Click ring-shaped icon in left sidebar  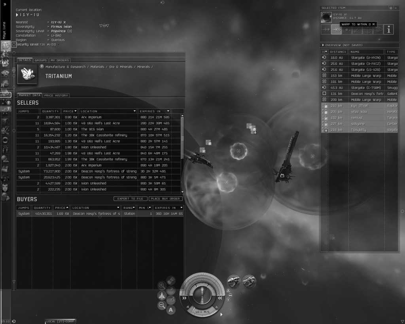click(x=5, y=140)
